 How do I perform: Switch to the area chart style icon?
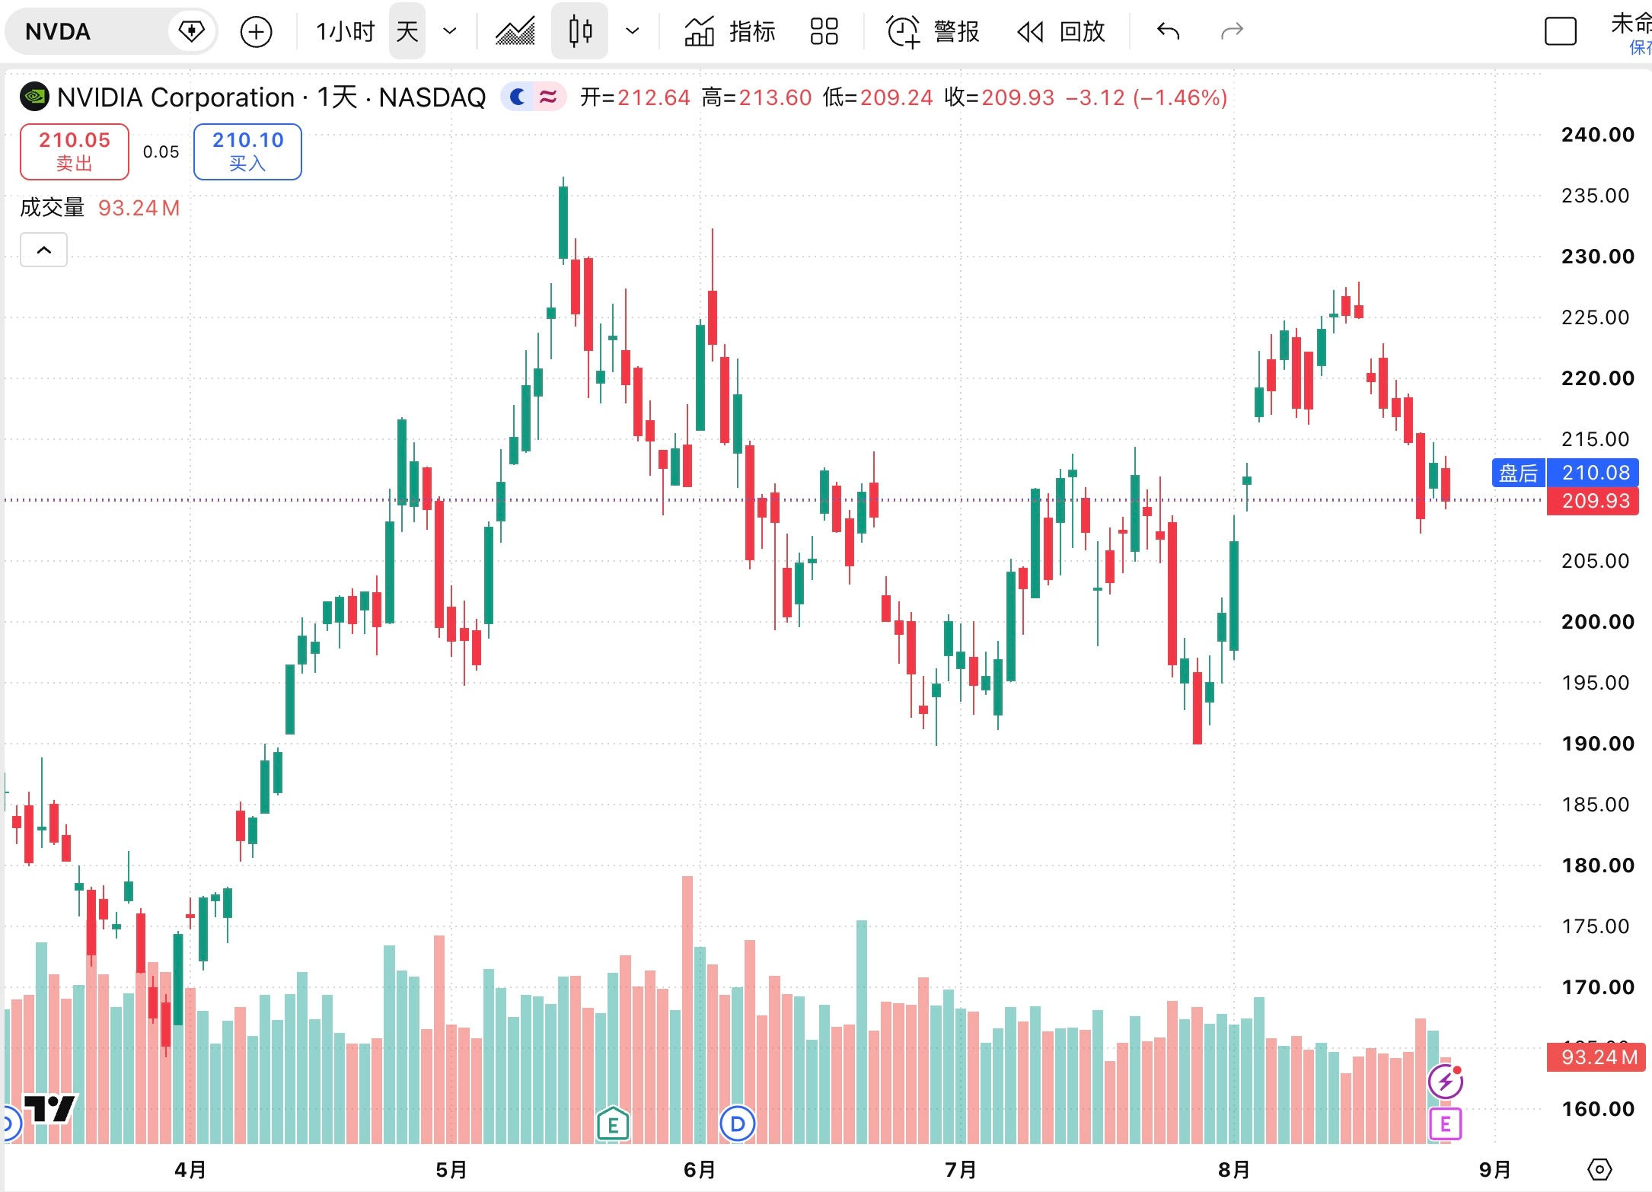(x=515, y=32)
